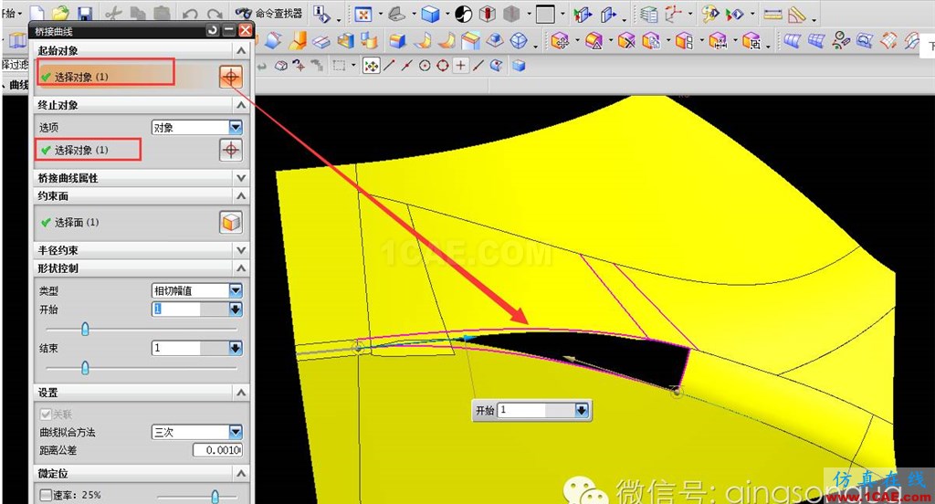Click the 开始 slider handle in 形状控制
Image resolution: width=935 pixels, height=504 pixels.
click(85, 329)
